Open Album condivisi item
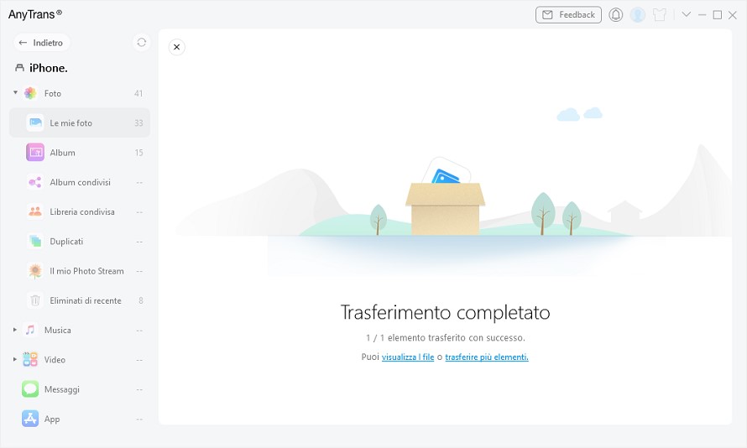Screen dimensions: 747x448 pos(80,182)
